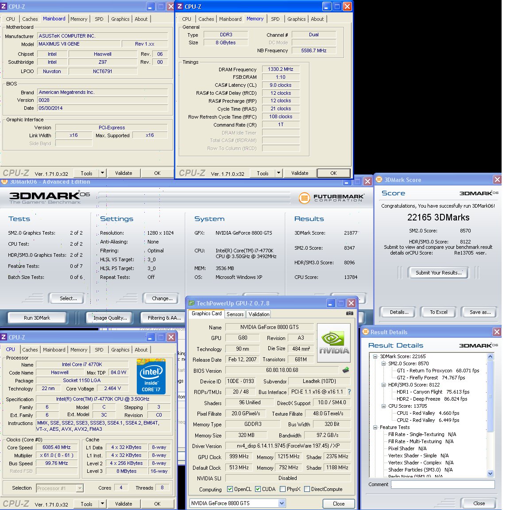The height and width of the screenshot is (510, 510).
Task: Click the Result Details scrollbar down arrow
Action: 491,474
